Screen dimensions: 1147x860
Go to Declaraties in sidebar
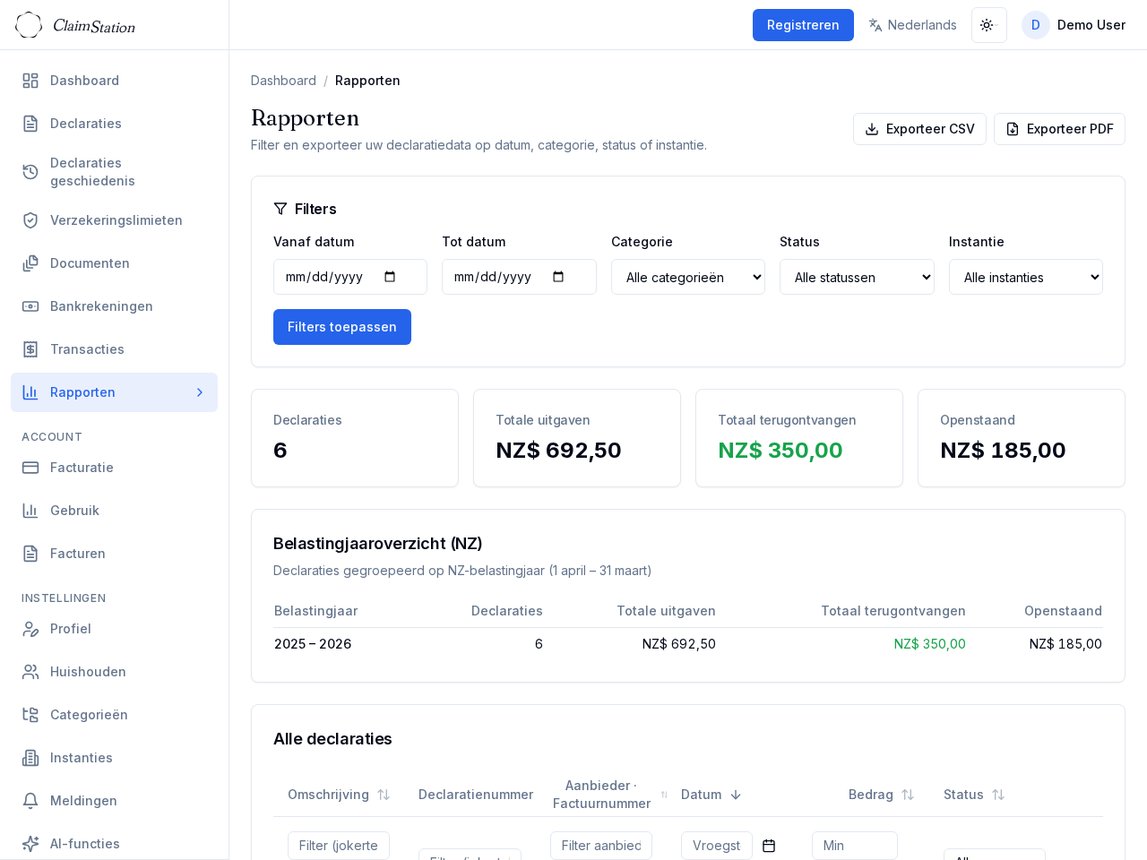(86, 124)
